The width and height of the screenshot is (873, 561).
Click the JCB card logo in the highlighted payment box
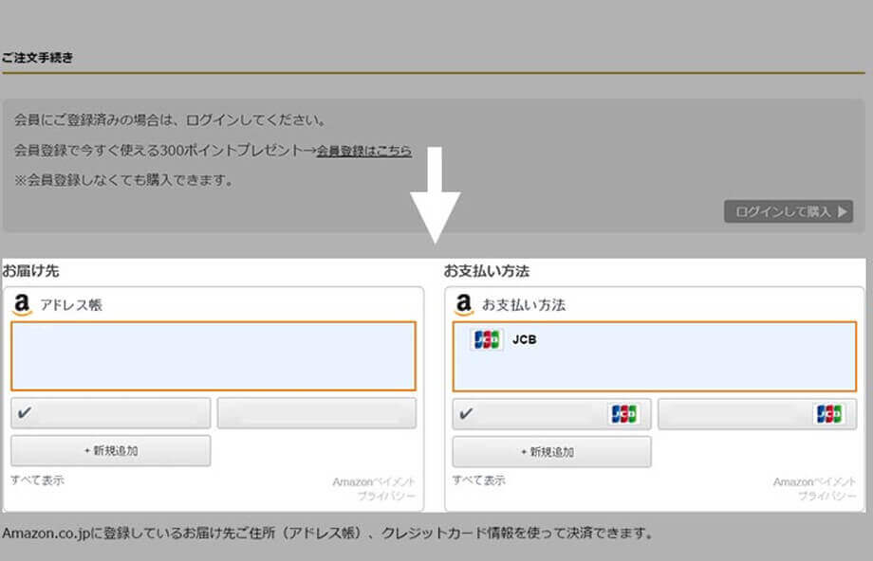(487, 339)
